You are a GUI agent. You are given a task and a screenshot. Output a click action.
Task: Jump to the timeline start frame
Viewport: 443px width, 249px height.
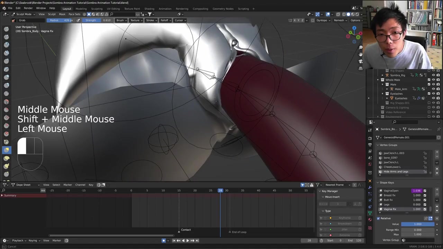pyautogui.click(x=174, y=241)
